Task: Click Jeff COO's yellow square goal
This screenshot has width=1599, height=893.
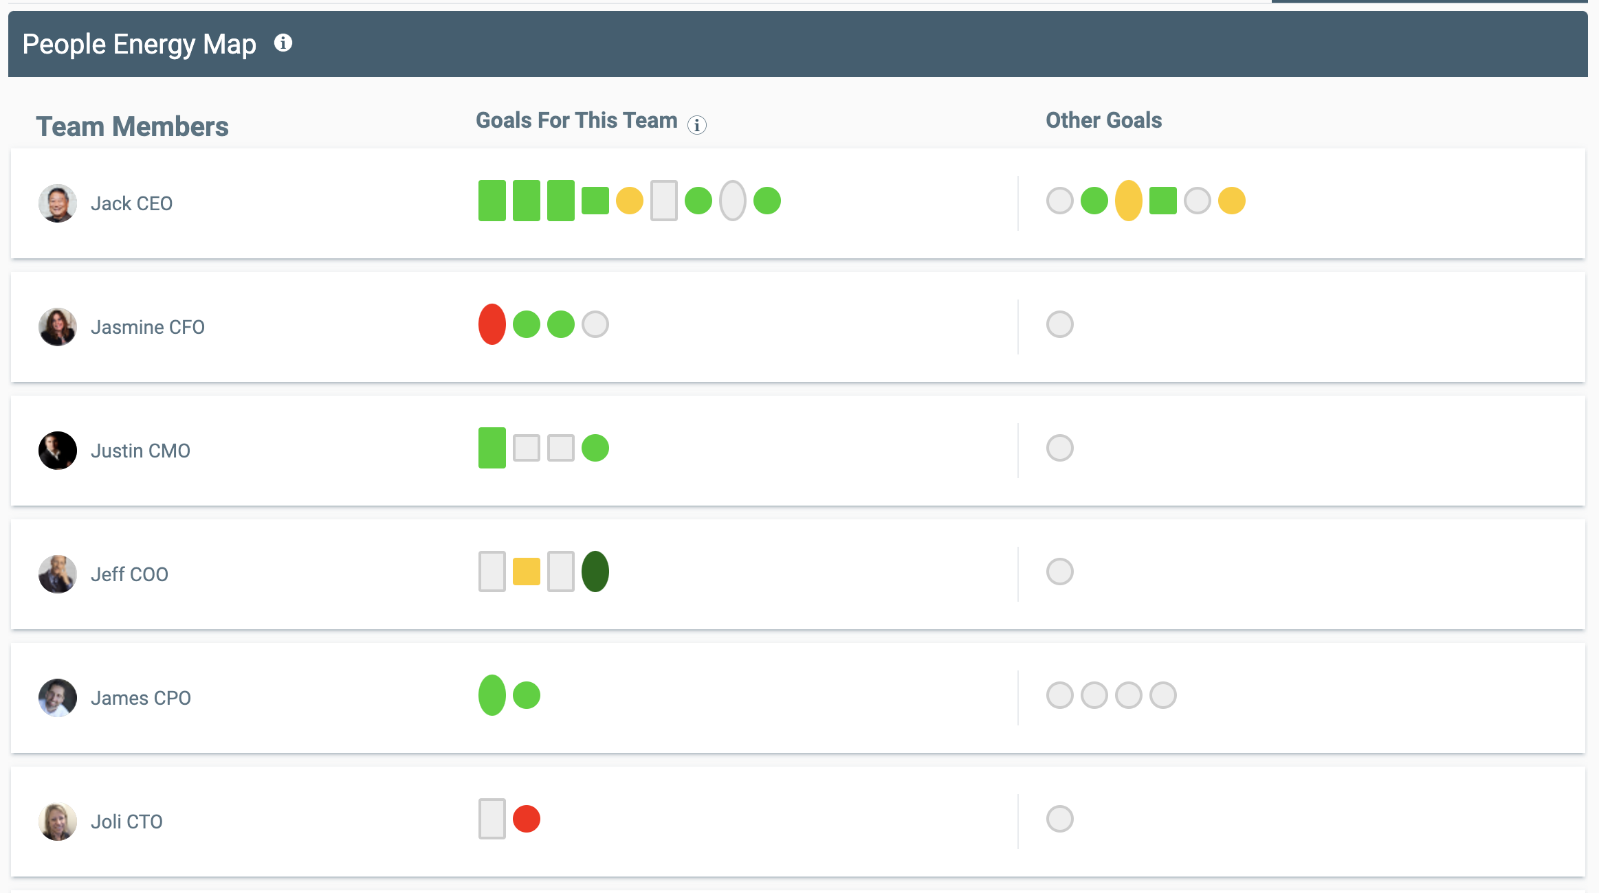Action: 526,572
